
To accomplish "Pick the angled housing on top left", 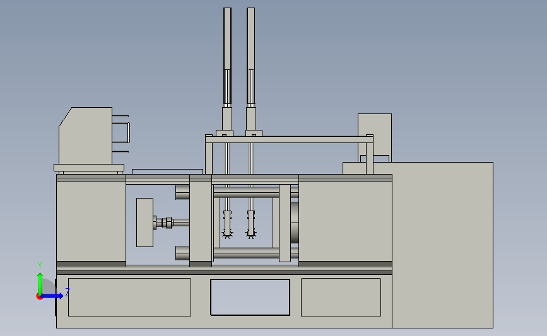I will point(85,136).
